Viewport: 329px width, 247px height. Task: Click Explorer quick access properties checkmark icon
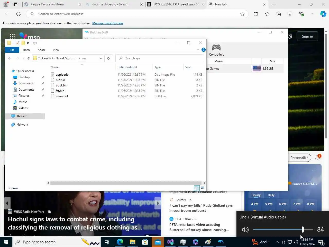(x=17, y=43)
